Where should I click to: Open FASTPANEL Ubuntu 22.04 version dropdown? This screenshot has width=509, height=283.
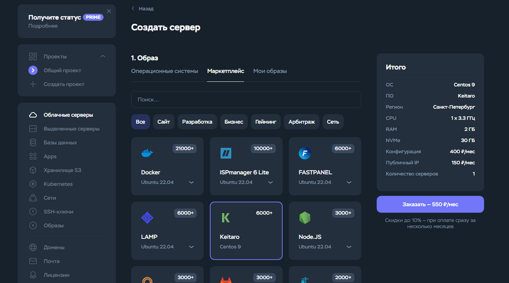click(349, 182)
